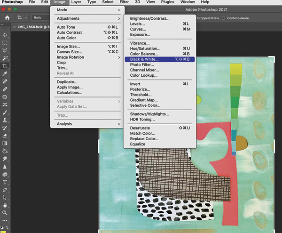Select the Pen tool
The image size is (282, 233).
(x=5, y=190)
